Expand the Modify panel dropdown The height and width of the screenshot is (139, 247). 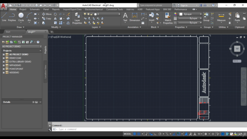pyautogui.click(x=56, y=27)
